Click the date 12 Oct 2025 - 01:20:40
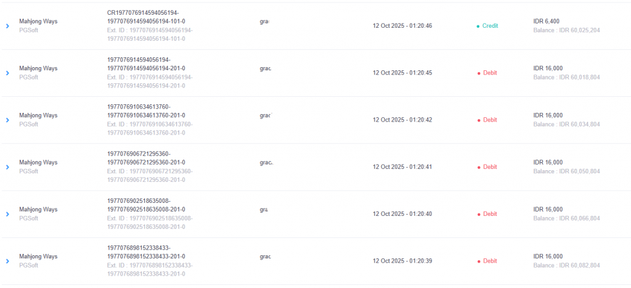Image resolution: width=631 pixels, height=288 pixels. click(402, 214)
